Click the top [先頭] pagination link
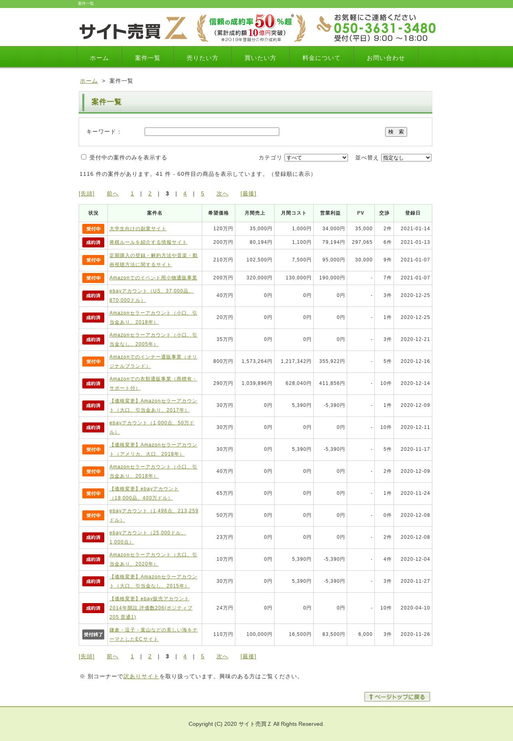513x741 pixels. point(87,193)
